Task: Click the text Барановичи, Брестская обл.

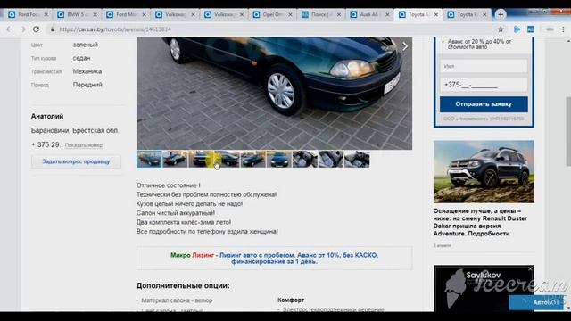Action: (x=75, y=130)
